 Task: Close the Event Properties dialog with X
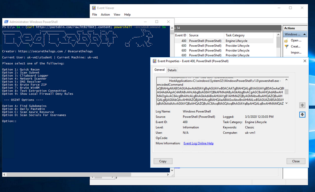(x=305, y=61)
